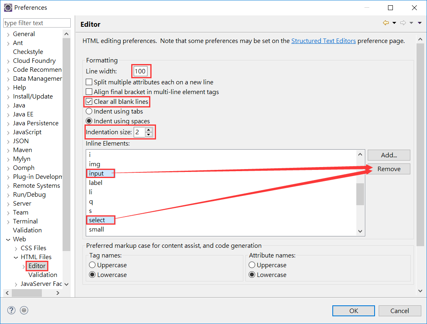Open the CSS Files preferences page
The image size is (427, 324).
pyautogui.click(x=33, y=248)
